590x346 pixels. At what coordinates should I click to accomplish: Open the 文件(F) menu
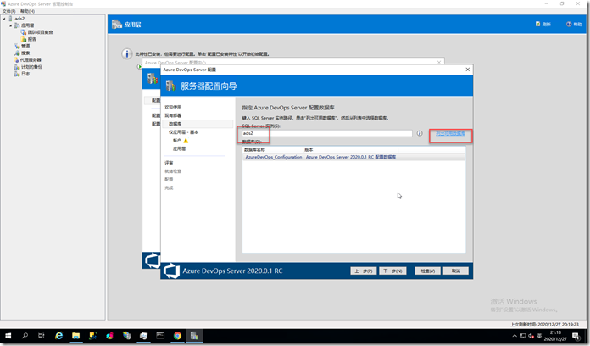tap(8, 11)
